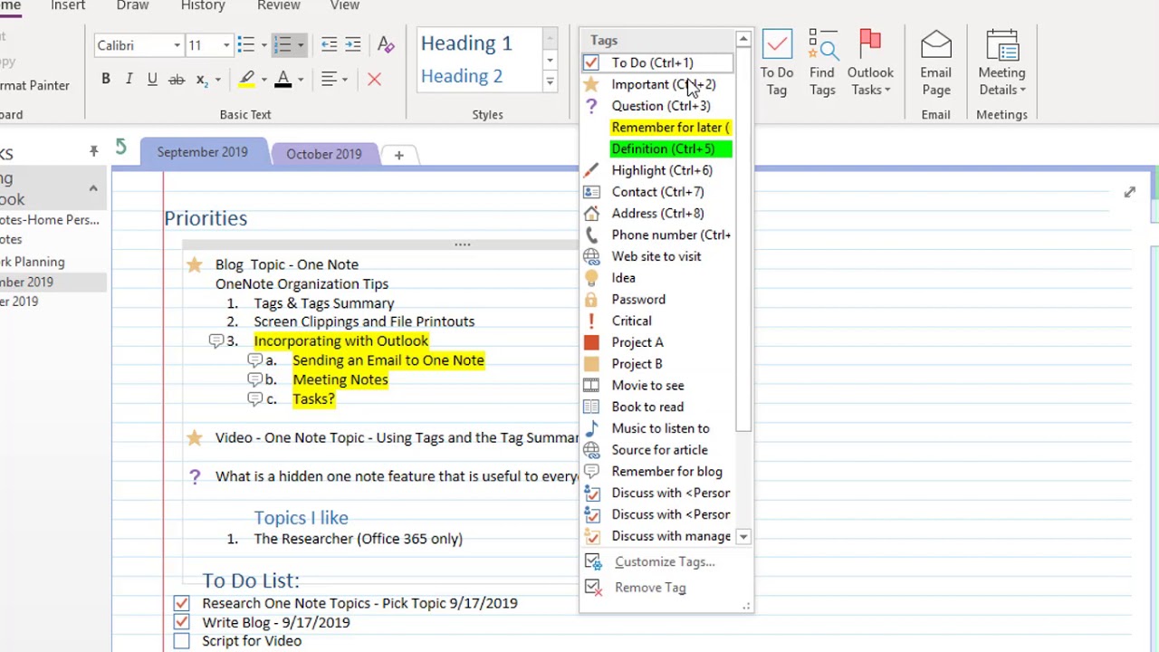This screenshot has width=1159, height=652.
Task: Open the Insert ribbon tab
Action: coord(68,5)
